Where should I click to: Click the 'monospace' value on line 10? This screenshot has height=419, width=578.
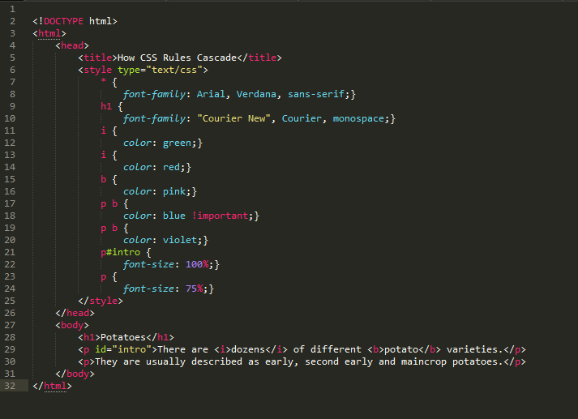(x=358, y=118)
